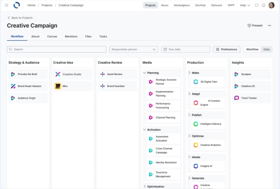The width and height of the screenshot is (280, 189).
Task: Click the Trend Tracker icon
Action: tap(236, 98)
